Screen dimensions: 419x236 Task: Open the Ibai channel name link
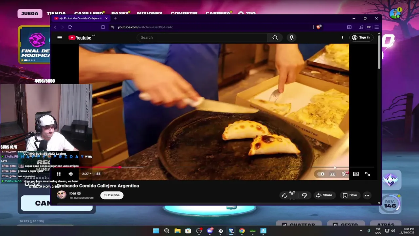pyautogui.click(x=72, y=193)
